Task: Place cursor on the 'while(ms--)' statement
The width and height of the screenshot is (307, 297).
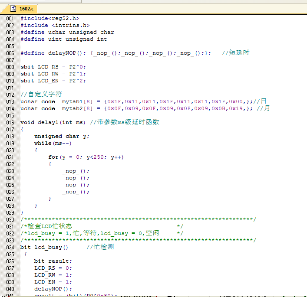Action: pyautogui.click(x=53, y=143)
